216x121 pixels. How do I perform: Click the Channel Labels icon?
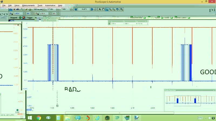pyautogui.click(x=189, y=18)
